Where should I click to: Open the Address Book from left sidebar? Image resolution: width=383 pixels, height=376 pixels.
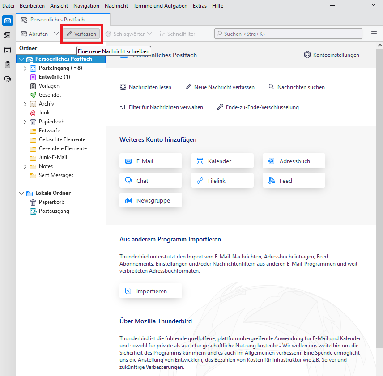[x=8, y=35]
